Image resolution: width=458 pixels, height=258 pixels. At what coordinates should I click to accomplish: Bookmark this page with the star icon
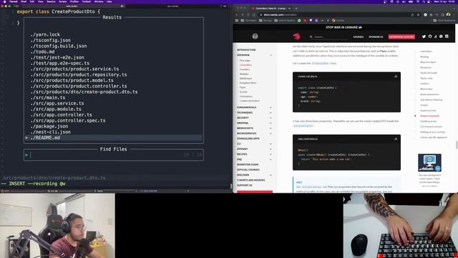coord(418,14)
